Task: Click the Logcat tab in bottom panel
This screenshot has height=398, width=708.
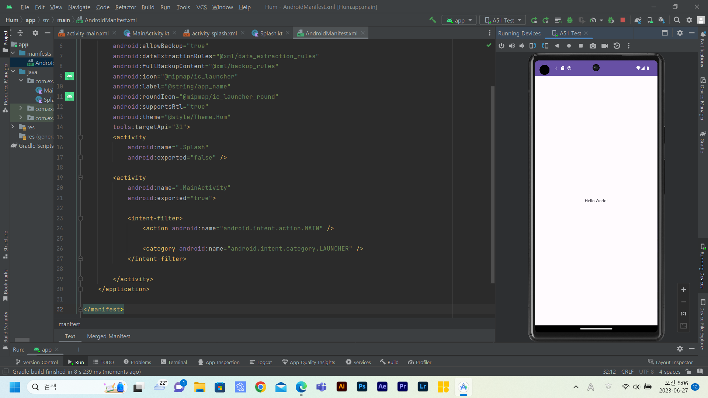Action: point(263,362)
